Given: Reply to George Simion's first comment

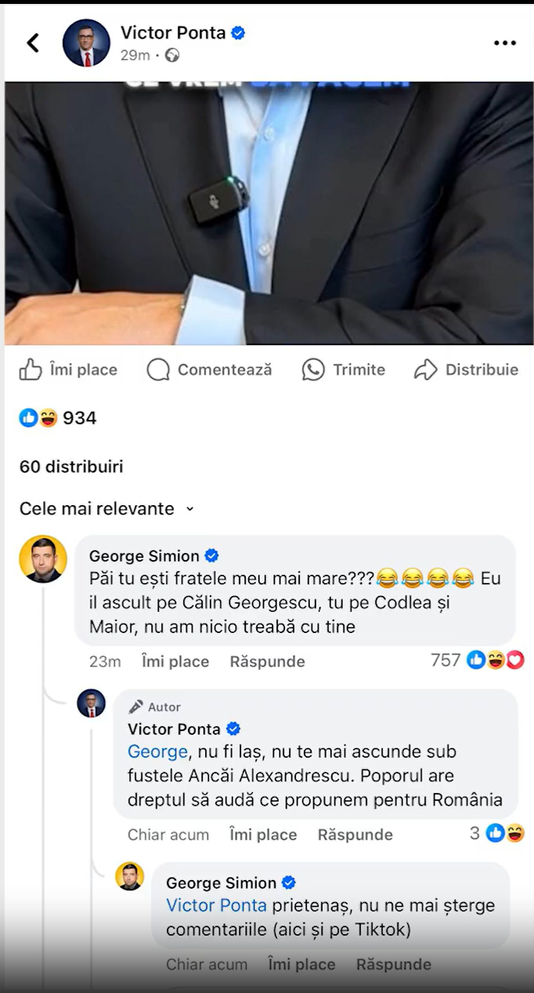Looking at the screenshot, I should click(267, 661).
